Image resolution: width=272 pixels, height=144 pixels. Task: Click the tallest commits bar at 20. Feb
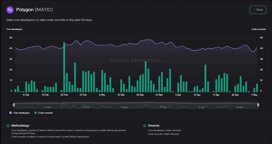coord(64,67)
